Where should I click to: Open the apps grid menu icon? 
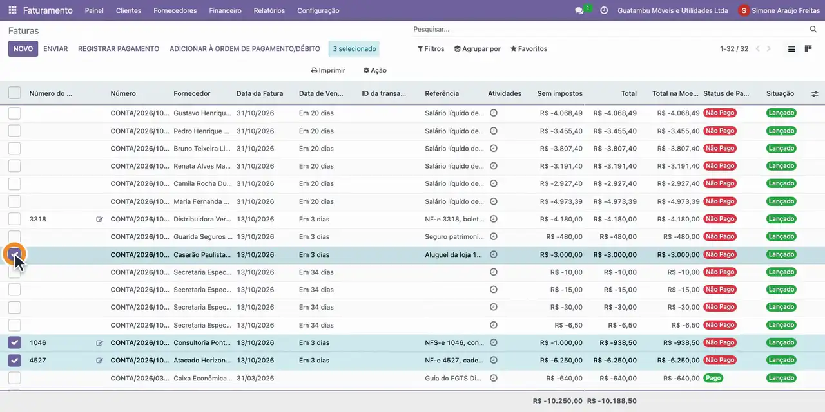click(12, 10)
